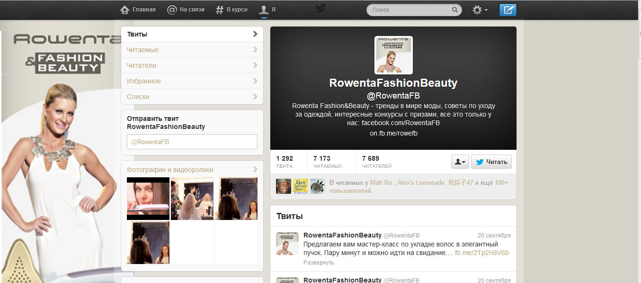Click chevron beside Списки

point(255,97)
